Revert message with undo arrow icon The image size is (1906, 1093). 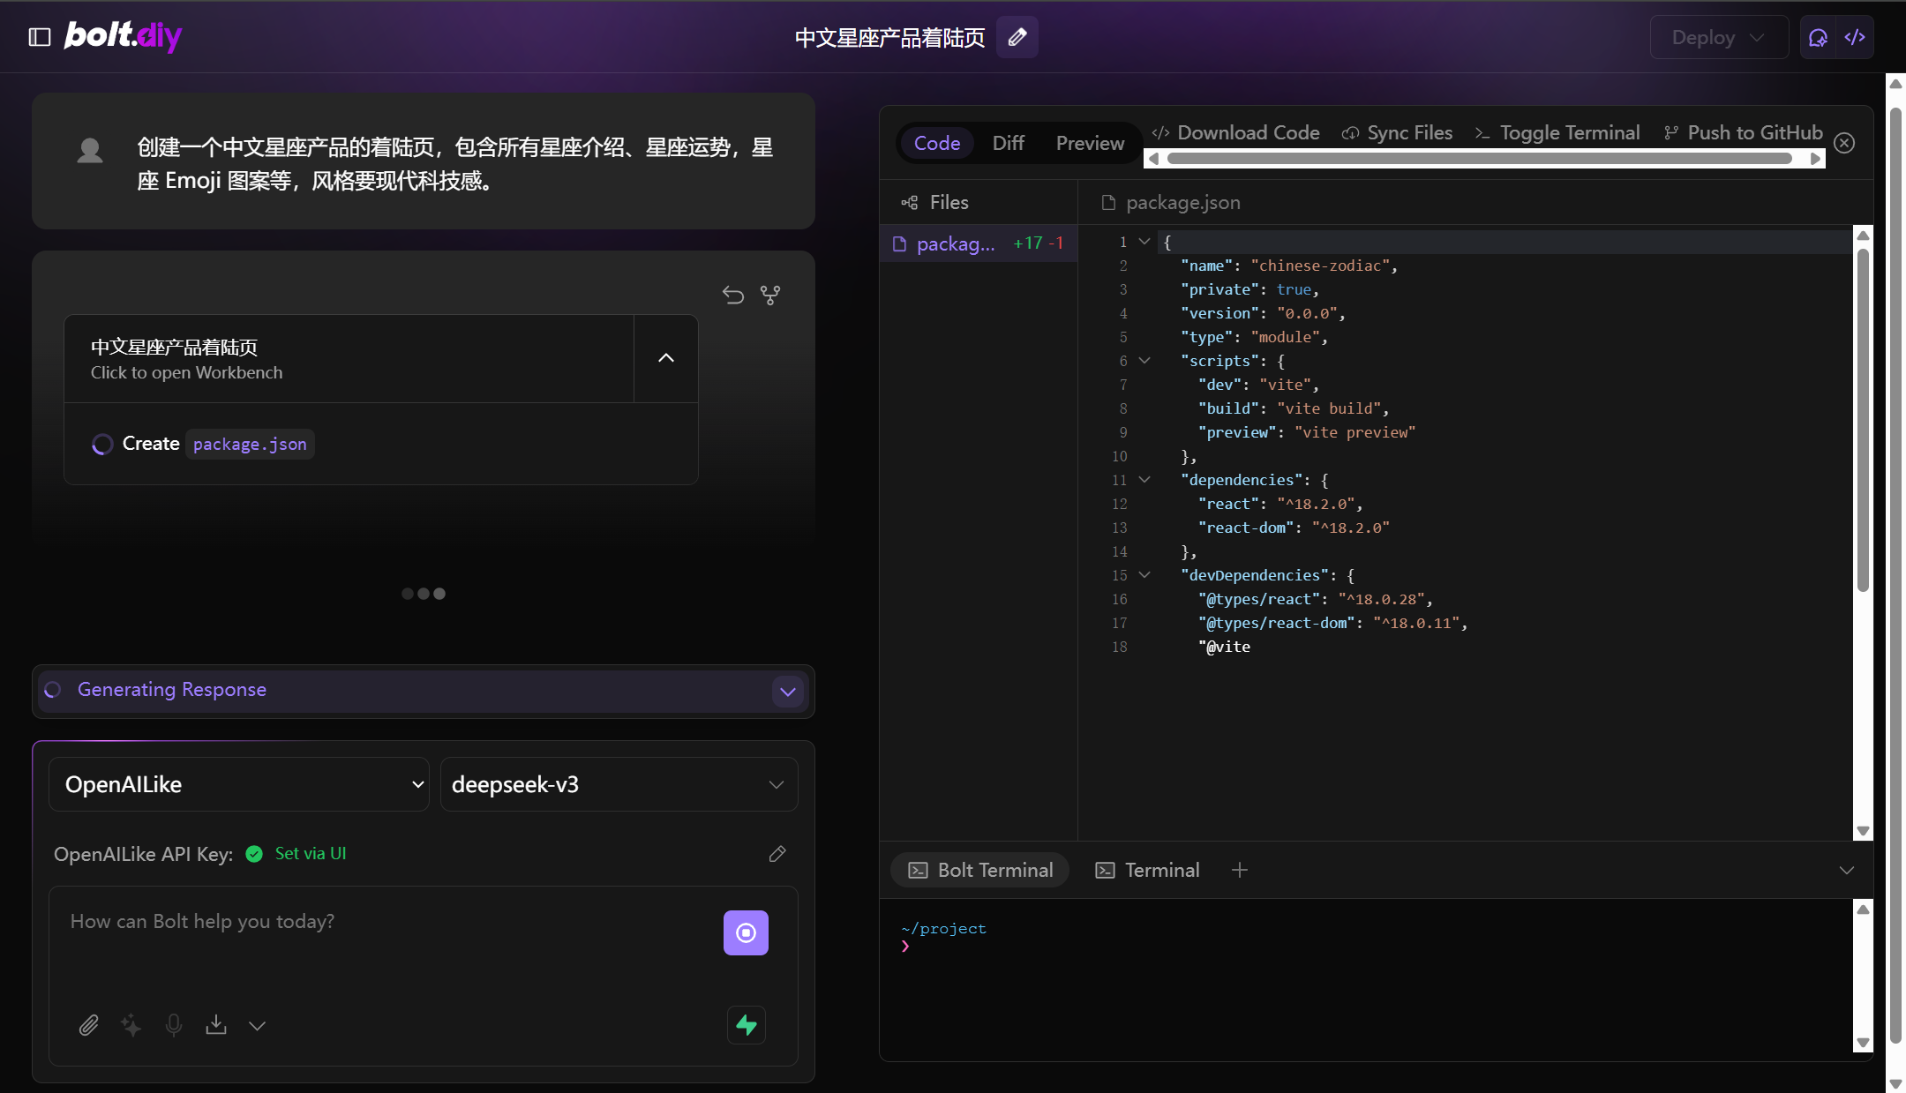pyautogui.click(x=733, y=295)
